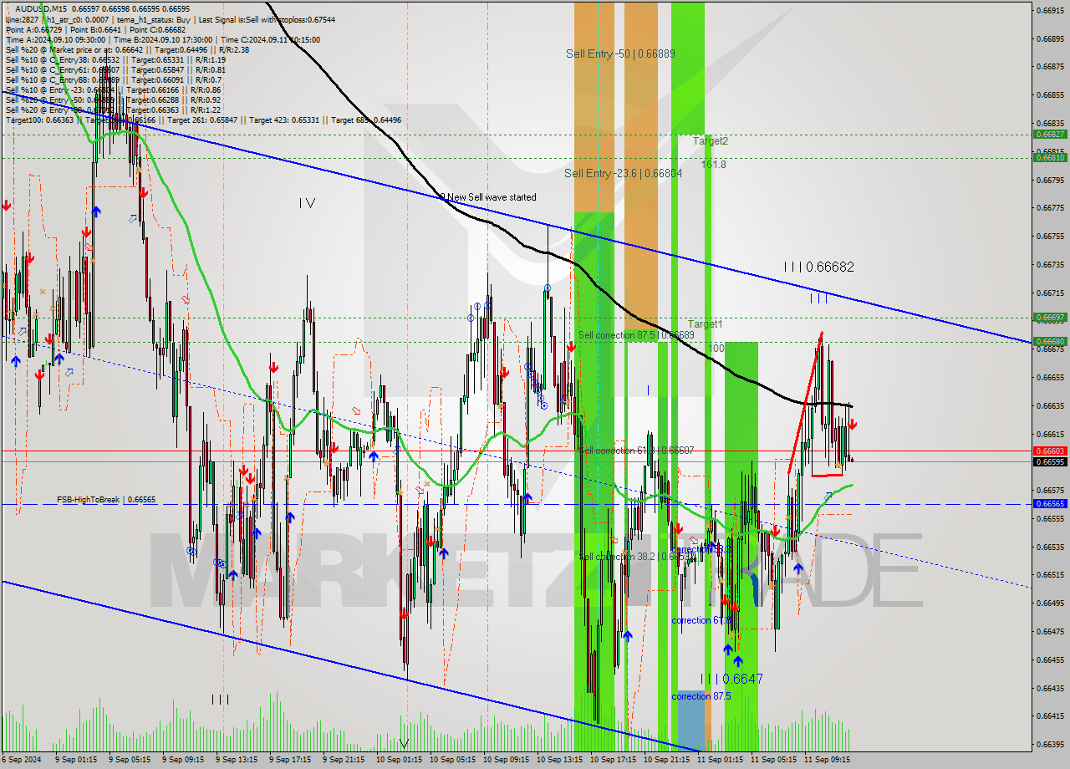Click the '10 Sep 13:15' time axis label

[559, 760]
